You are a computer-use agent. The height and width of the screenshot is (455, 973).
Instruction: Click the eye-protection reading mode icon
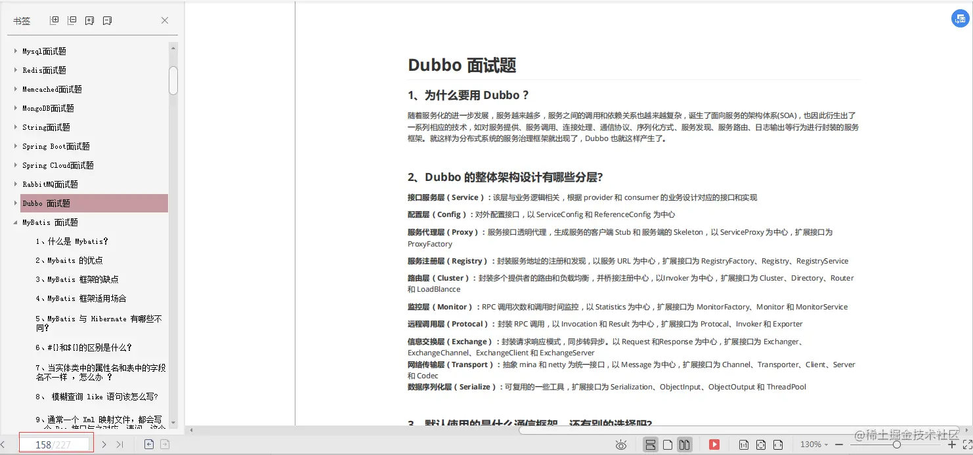click(620, 444)
